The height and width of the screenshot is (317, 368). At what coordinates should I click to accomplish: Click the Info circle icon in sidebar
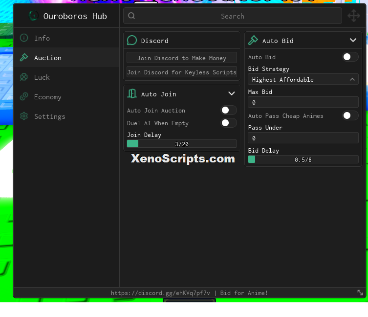point(24,38)
